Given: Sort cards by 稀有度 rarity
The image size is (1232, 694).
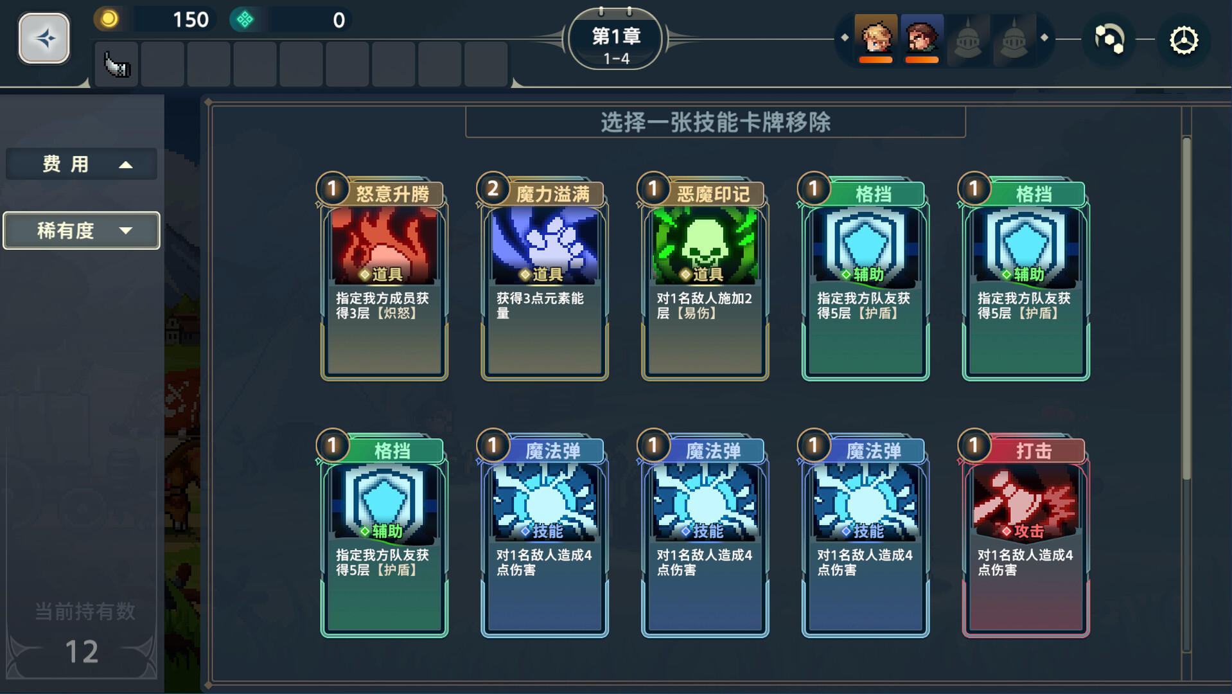Looking at the screenshot, I should [x=81, y=230].
